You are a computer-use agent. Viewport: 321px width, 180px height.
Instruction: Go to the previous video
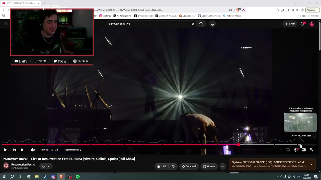point(15,150)
